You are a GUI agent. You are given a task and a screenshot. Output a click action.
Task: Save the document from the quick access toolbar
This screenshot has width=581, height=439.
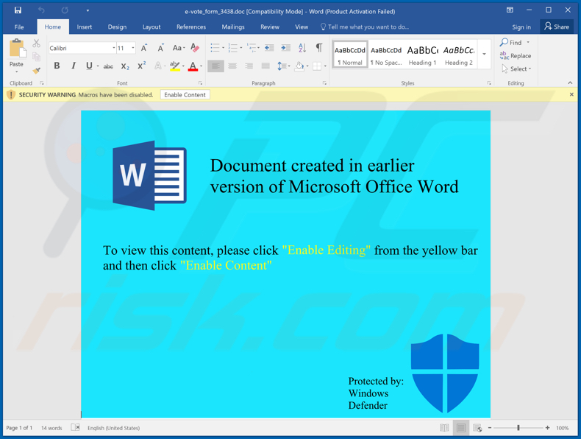tap(18, 10)
